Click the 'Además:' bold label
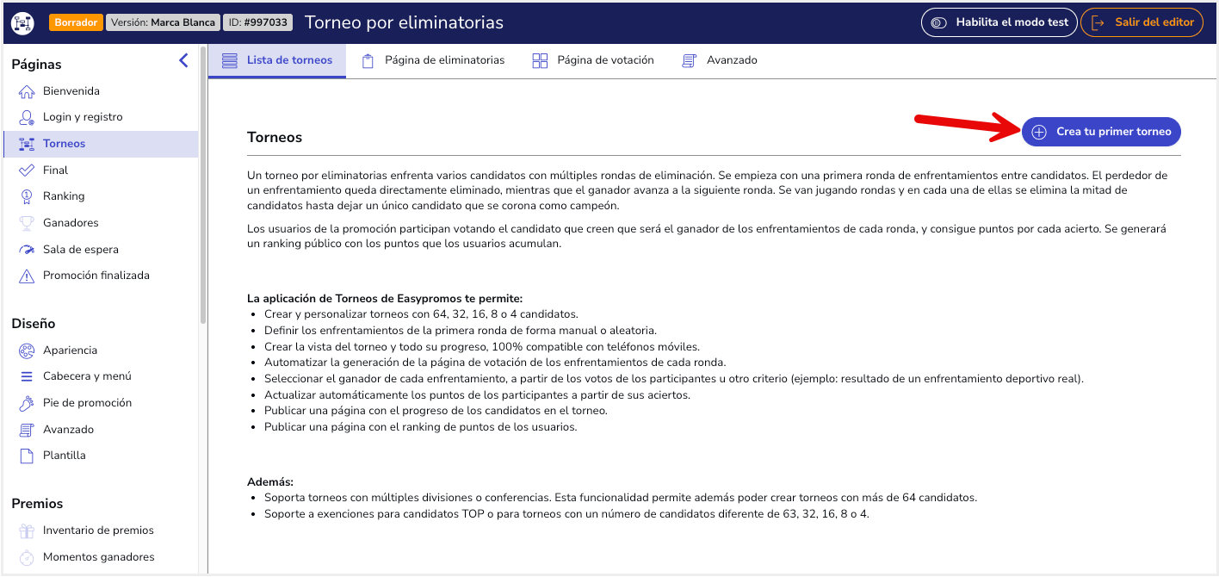The height and width of the screenshot is (577, 1219). pyautogui.click(x=270, y=482)
